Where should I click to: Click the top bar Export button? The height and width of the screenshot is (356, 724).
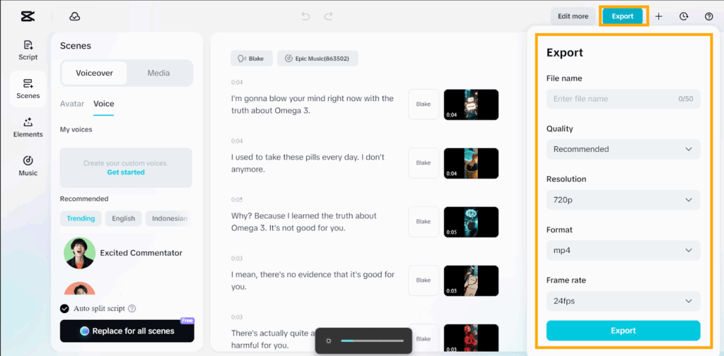point(622,16)
